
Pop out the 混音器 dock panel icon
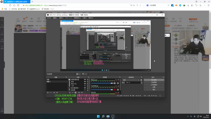coord(120,77)
